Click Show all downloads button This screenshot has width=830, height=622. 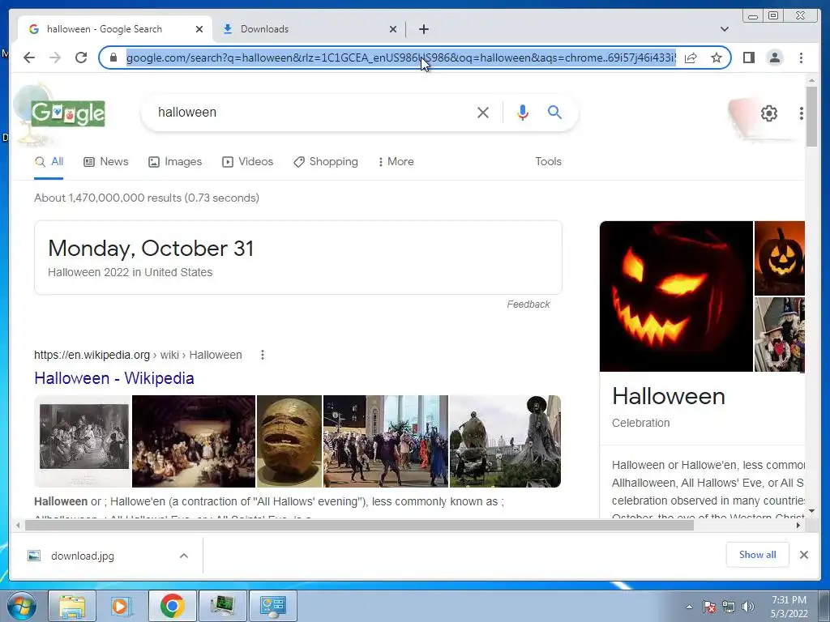click(x=757, y=555)
